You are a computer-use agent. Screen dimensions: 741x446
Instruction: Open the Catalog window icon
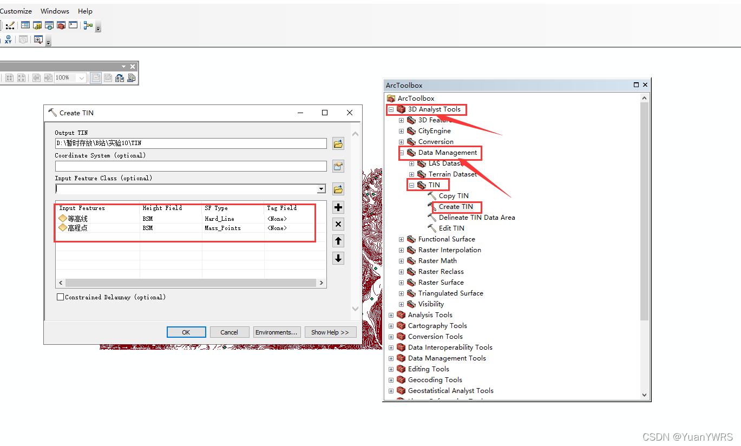pyautogui.click(x=37, y=25)
